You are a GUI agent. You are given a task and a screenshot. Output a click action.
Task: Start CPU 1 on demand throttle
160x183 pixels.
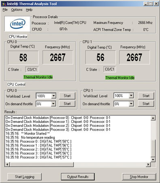pyautogui.click(x=146, y=104)
